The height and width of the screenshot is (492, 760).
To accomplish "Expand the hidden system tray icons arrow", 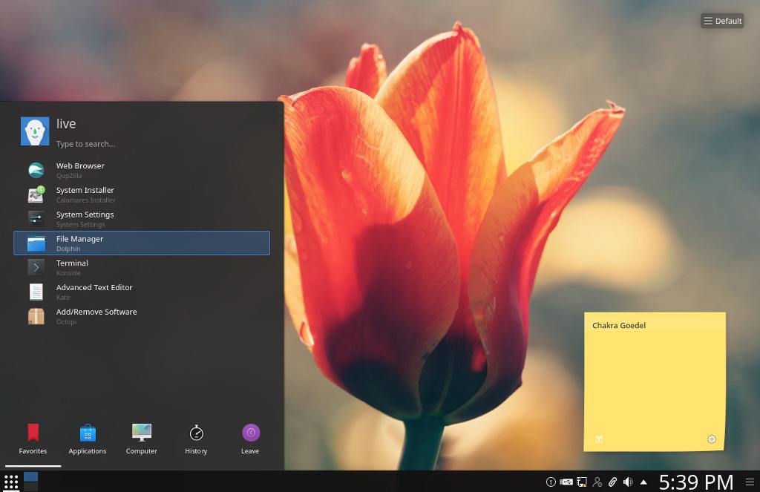I will point(643,482).
